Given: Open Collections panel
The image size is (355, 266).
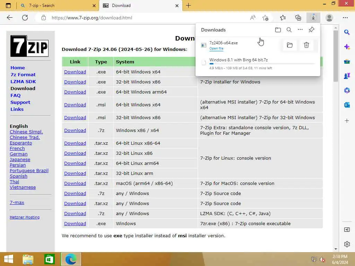Looking at the screenshot, I should click(x=298, y=18).
